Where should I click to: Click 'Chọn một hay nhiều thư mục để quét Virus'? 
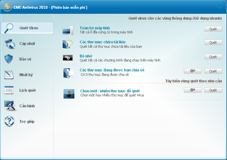click(112, 95)
